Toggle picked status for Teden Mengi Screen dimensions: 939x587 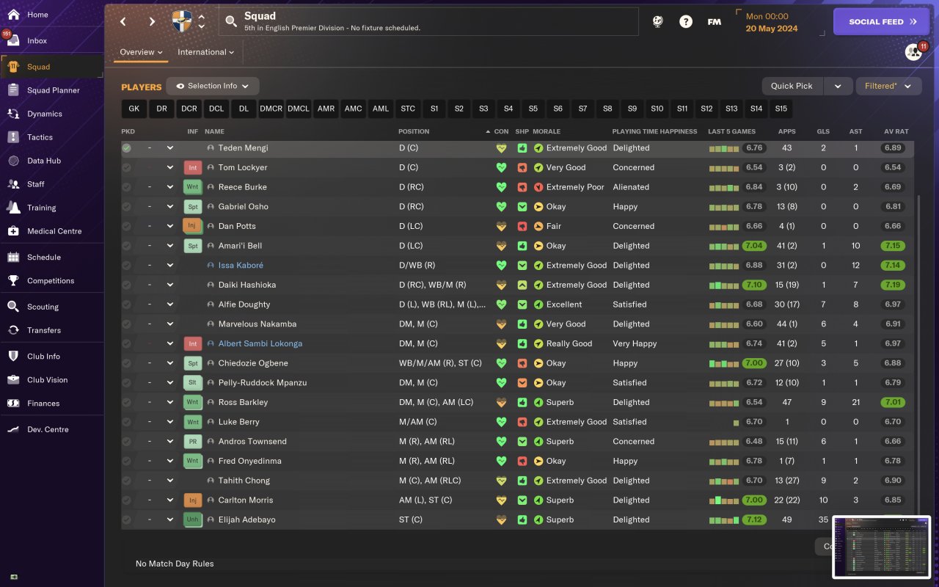click(127, 148)
